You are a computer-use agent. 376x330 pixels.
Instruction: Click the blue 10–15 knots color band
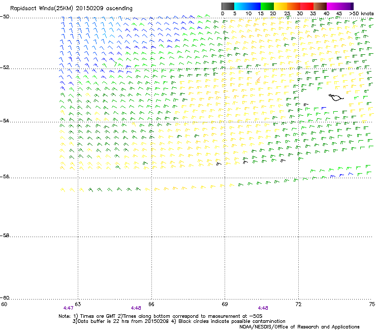pos(254,6)
